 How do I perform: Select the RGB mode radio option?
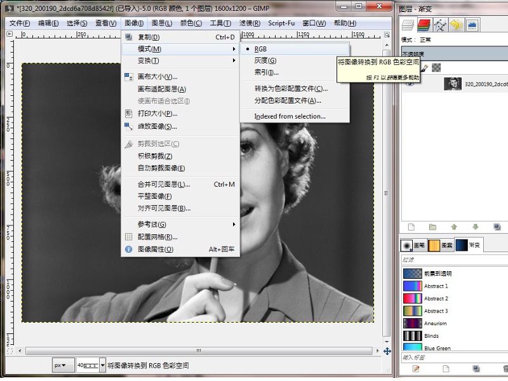(x=260, y=49)
